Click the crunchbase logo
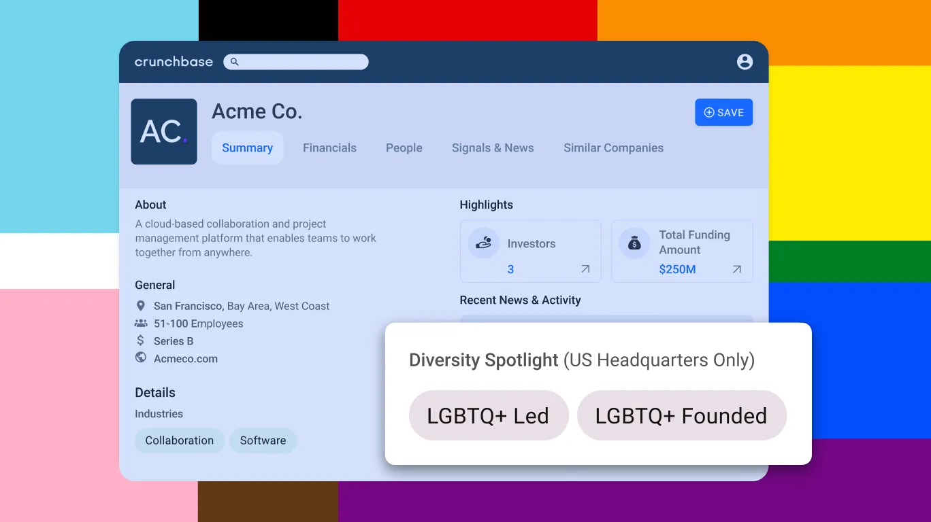This screenshot has width=931, height=522. [174, 62]
